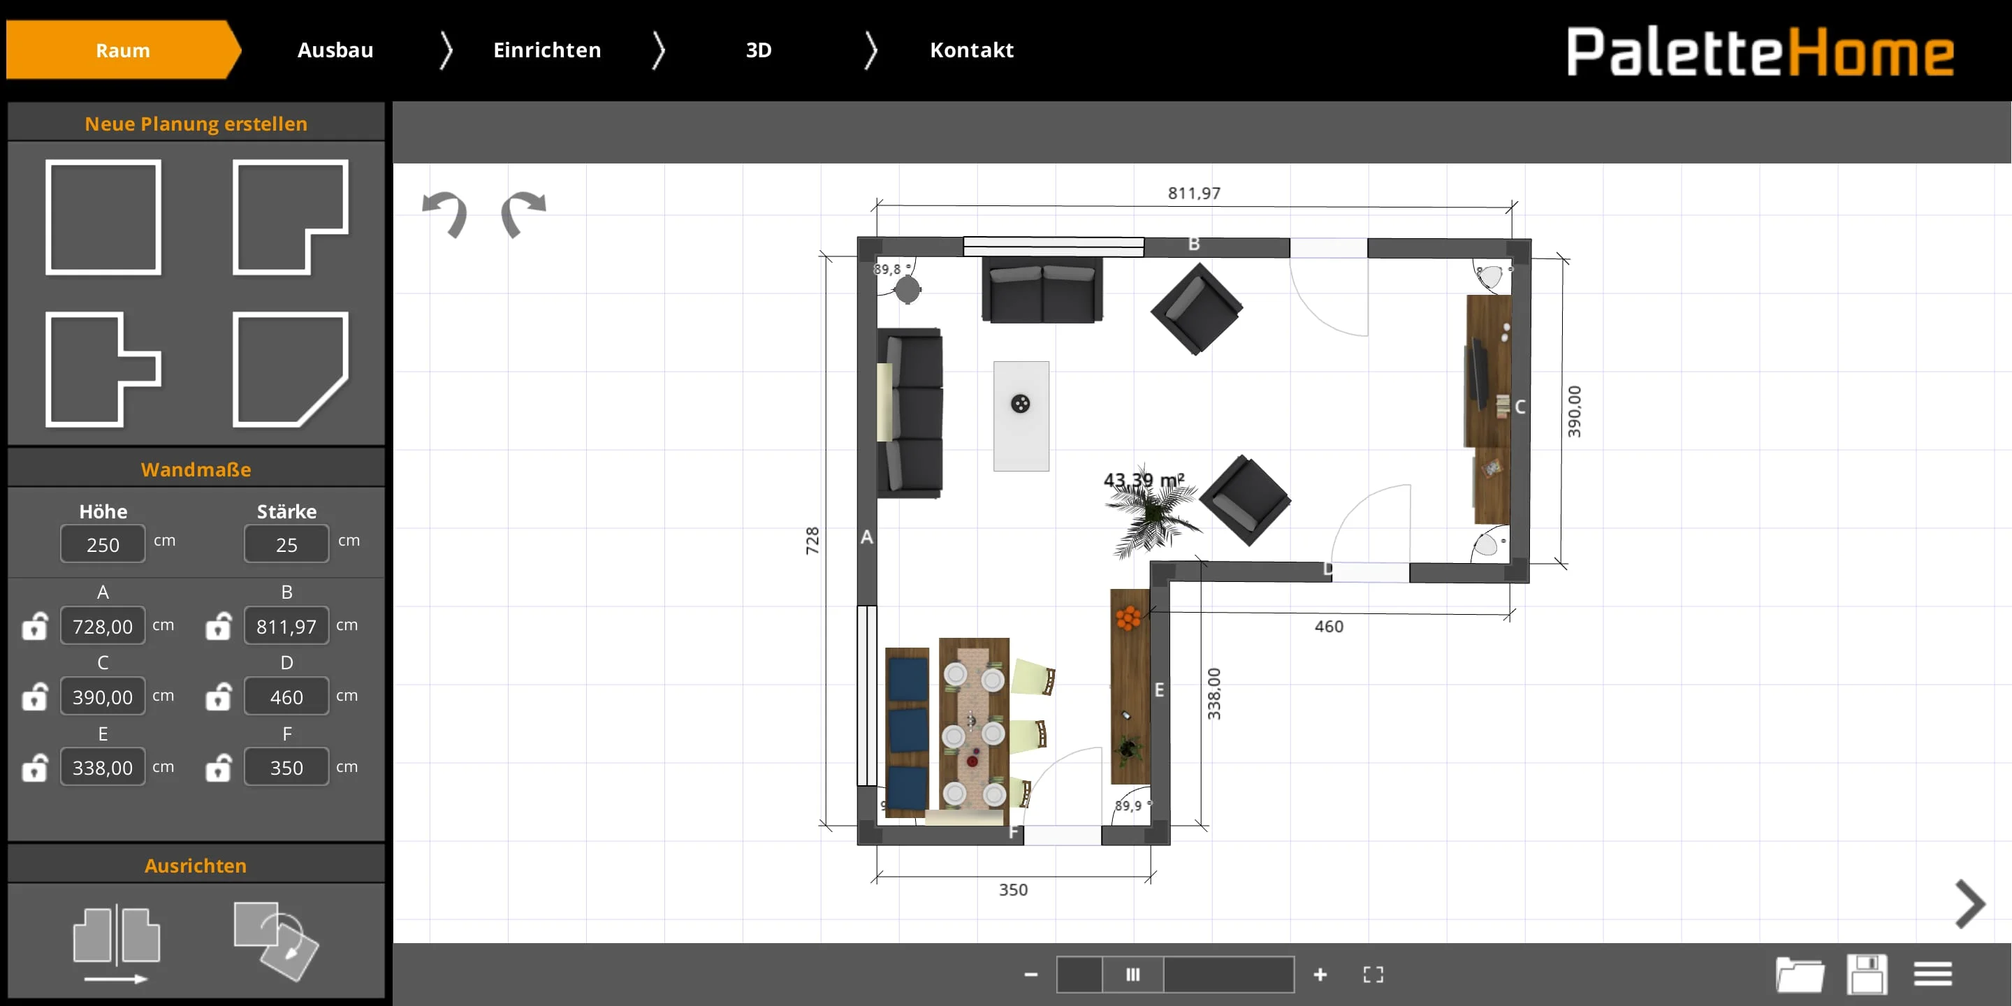Open the hamburger menu at bottom right
The width and height of the screenshot is (2012, 1006).
coord(1933,974)
